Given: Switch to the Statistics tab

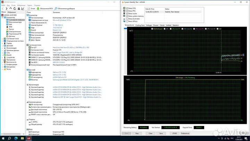Looking at the screenshot, I should point(176,25).
